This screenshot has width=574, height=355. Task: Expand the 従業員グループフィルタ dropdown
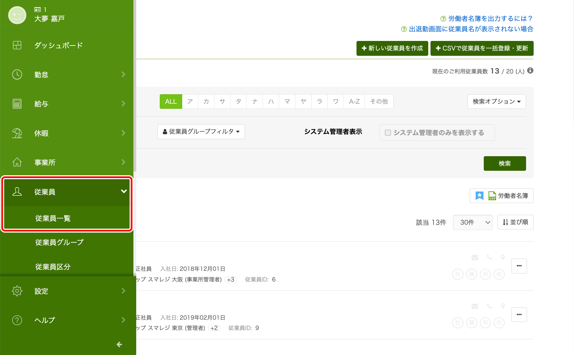(201, 132)
